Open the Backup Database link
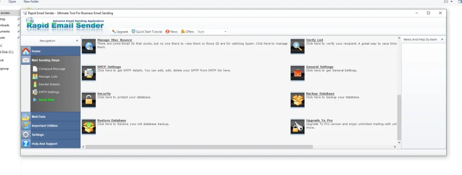The height and width of the screenshot is (175, 462). coord(320,94)
